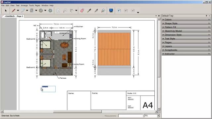Click the vertical scrollbar down arrow
Viewport: 212px width, 119px height.
point(159,109)
